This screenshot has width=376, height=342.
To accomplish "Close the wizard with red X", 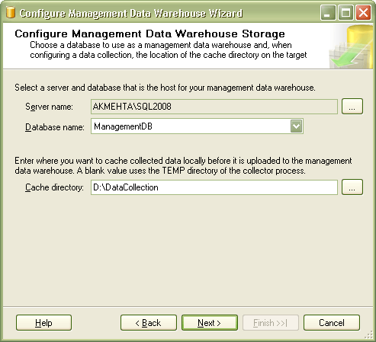I will click(x=363, y=13).
